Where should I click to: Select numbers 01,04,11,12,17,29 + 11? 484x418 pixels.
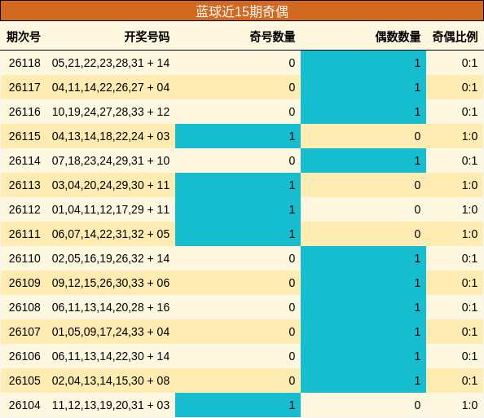coord(111,209)
